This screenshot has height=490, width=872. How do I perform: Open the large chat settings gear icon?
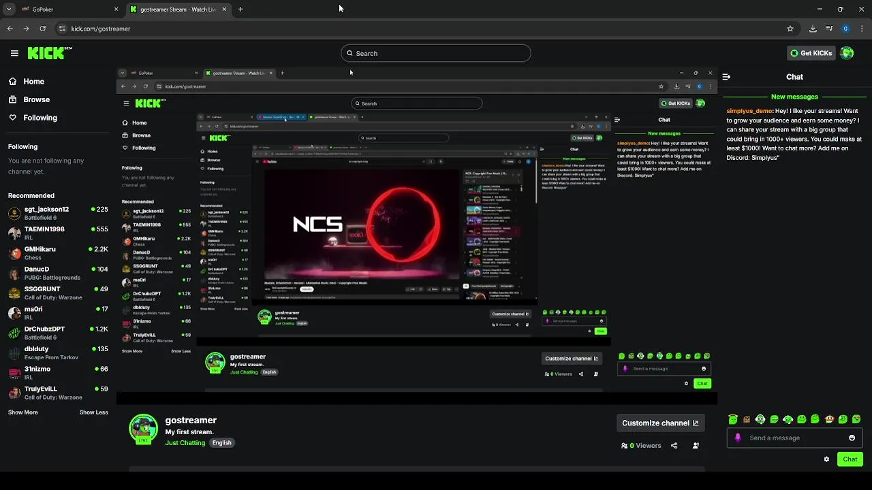pyautogui.click(x=827, y=459)
